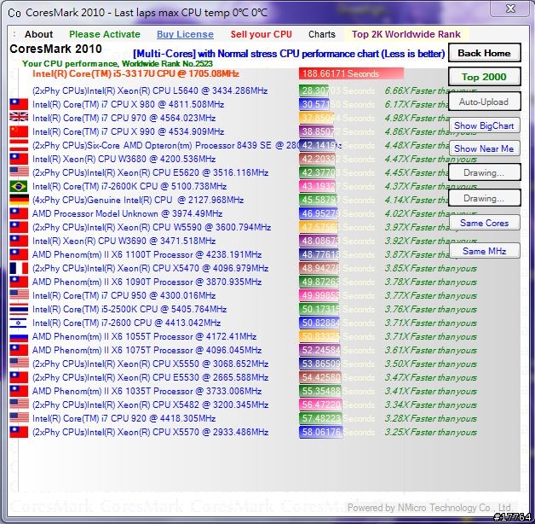Click the first Drawing... button
The width and height of the screenshot is (535, 524).
(x=484, y=172)
